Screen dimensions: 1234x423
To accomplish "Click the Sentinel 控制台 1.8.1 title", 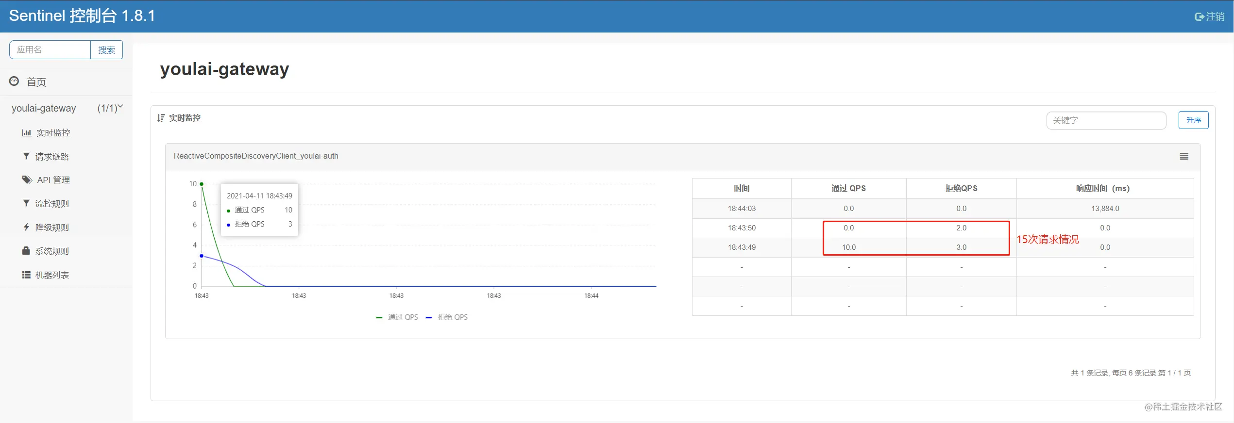I will (x=82, y=16).
